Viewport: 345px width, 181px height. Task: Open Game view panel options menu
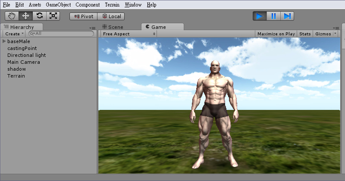[336, 28]
